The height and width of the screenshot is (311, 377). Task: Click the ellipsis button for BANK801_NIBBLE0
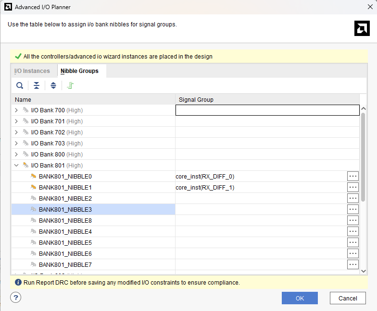click(x=353, y=176)
